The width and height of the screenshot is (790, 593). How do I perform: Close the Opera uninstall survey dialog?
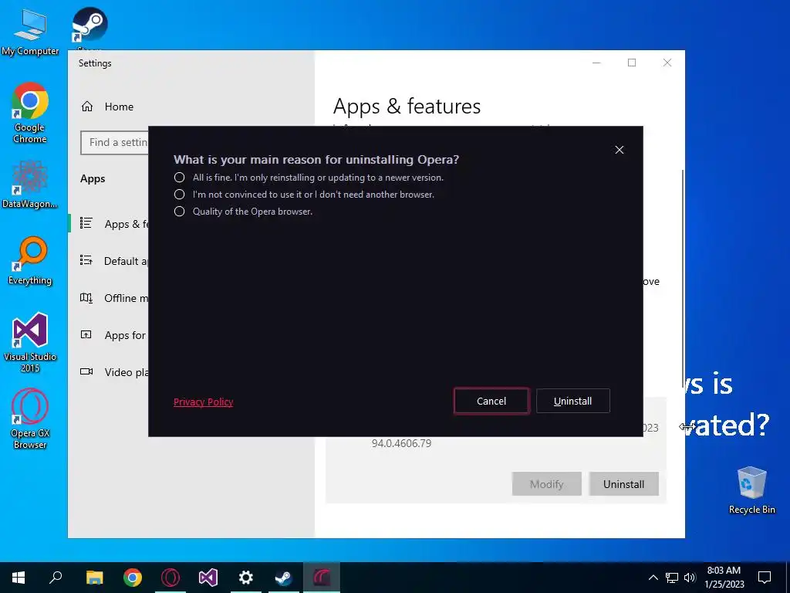click(620, 150)
